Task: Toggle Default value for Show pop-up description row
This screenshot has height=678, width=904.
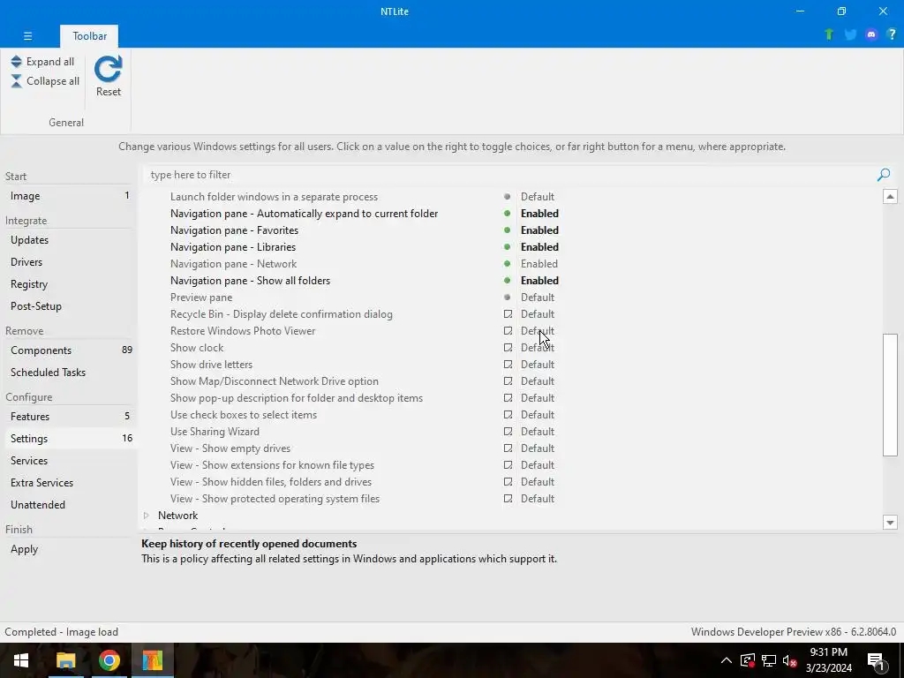Action: coord(538,398)
